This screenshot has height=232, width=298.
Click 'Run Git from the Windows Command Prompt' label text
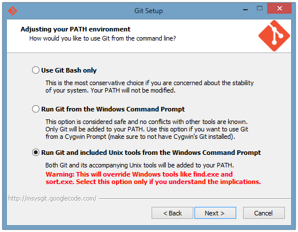click(113, 109)
